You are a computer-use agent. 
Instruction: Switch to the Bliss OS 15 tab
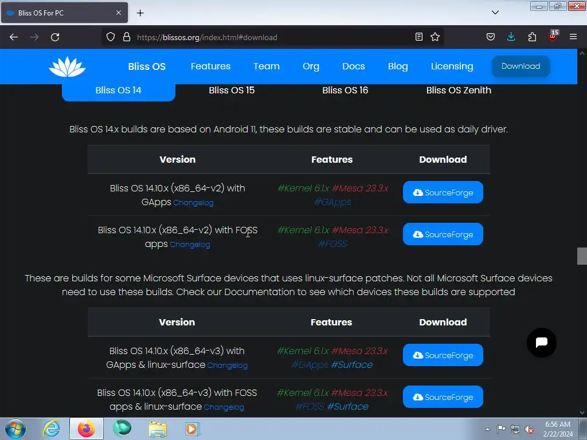pyautogui.click(x=232, y=91)
